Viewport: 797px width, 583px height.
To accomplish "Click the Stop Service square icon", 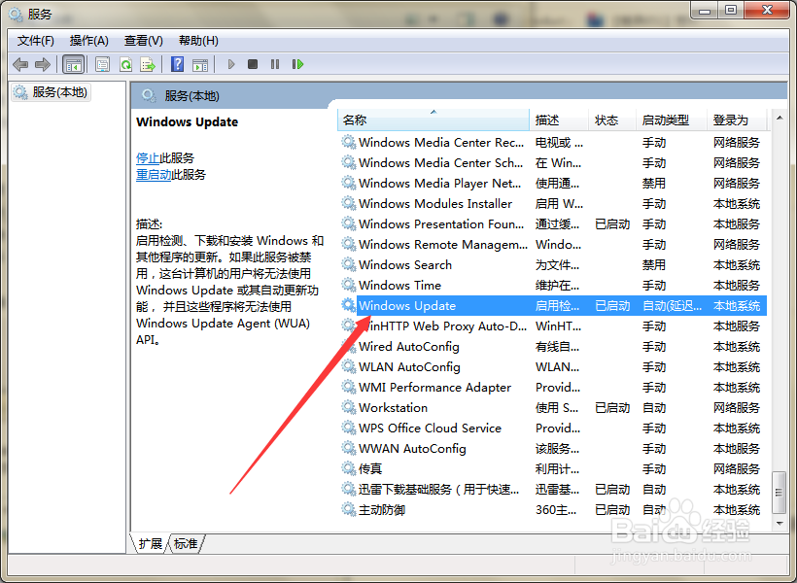I will click(x=253, y=64).
